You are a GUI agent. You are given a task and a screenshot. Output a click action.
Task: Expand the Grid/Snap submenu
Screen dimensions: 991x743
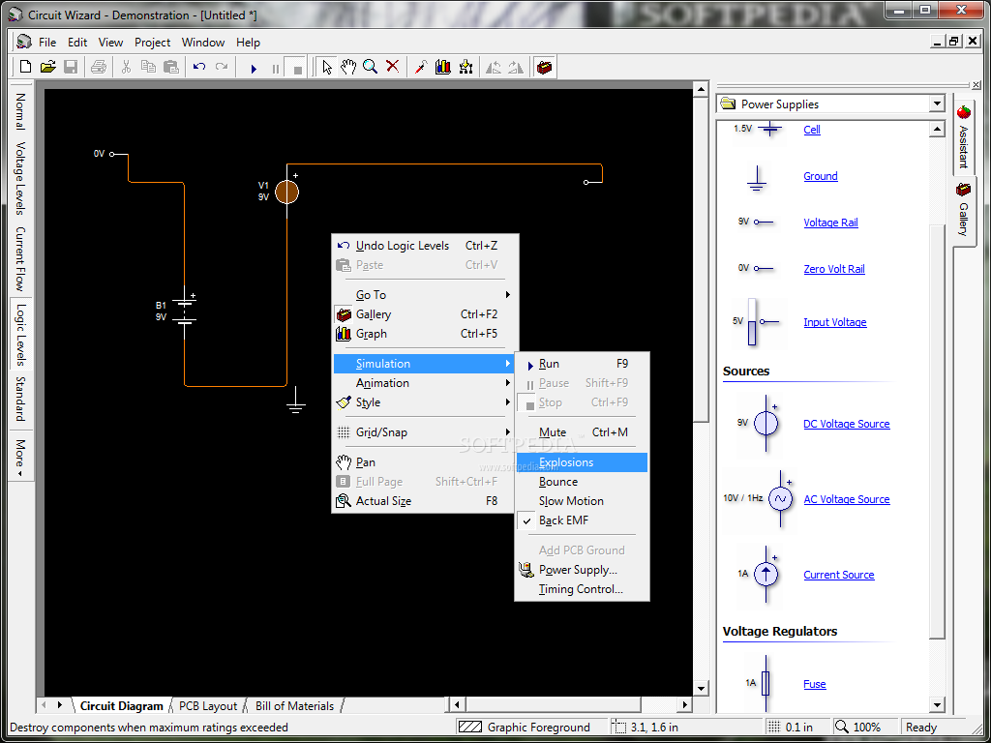pyautogui.click(x=381, y=432)
